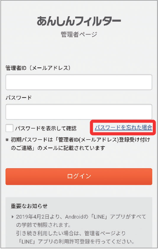Focus the パスワード input box

(x=79, y=112)
